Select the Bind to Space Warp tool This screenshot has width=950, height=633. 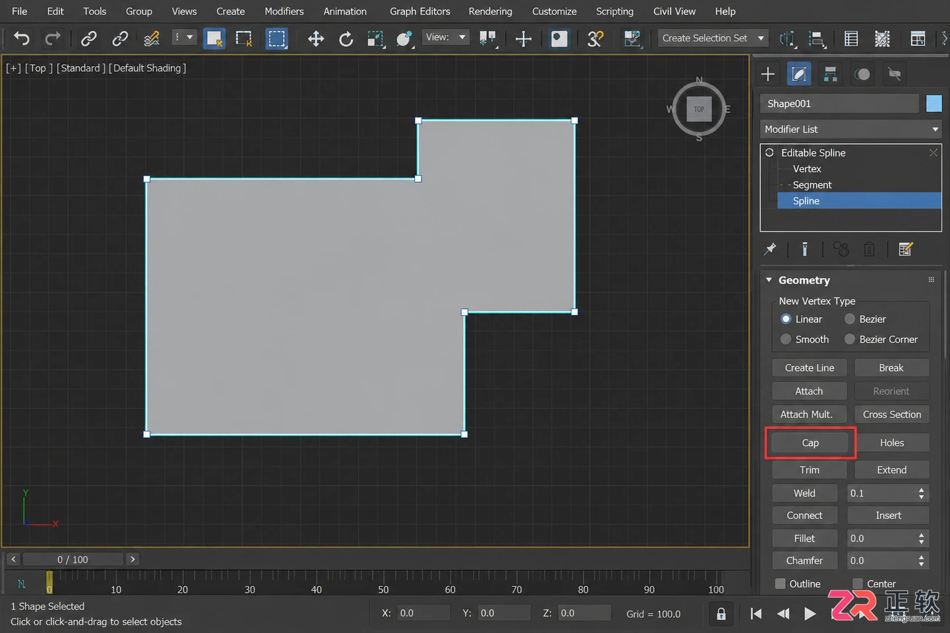152,39
